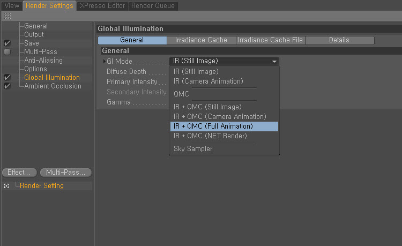Select the General tab under Global Illumination
402x246 pixels.
pos(132,40)
